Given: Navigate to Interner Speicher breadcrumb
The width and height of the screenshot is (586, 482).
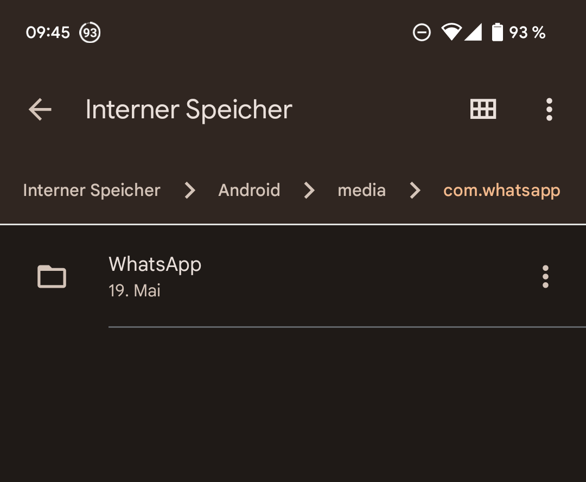Looking at the screenshot, I should [92, 191].
